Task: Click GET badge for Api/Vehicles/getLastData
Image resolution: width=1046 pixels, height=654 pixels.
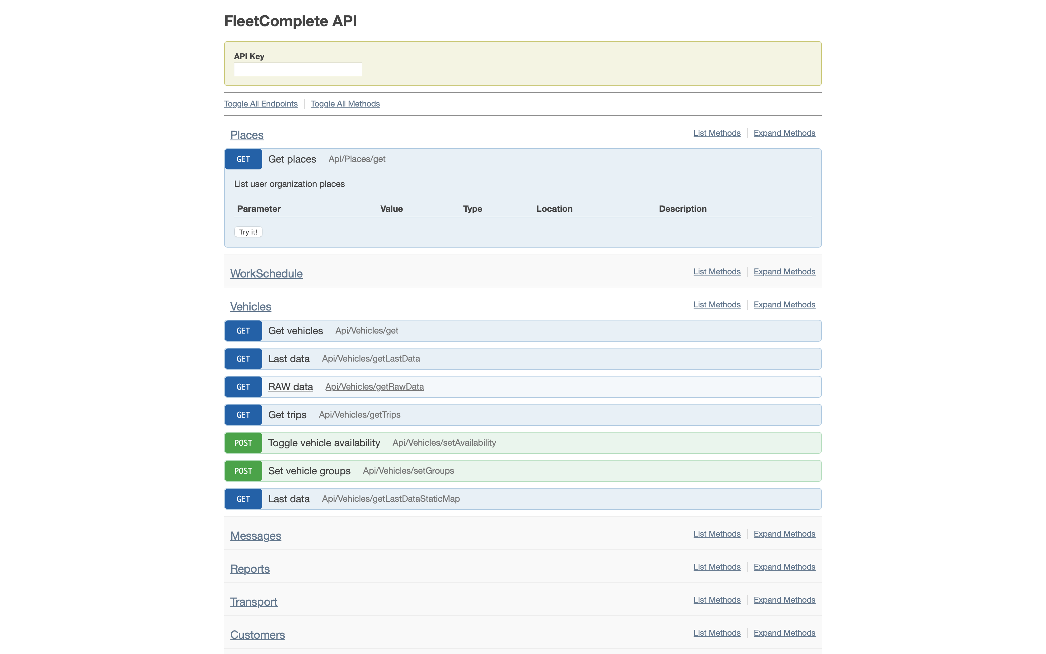Action: 243,359
